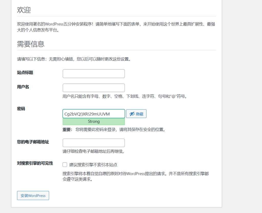Enable the 建议搜索引擎不索引本站点 checkbox
Viewport: 262px width, 213px height.
coord(65,165)
